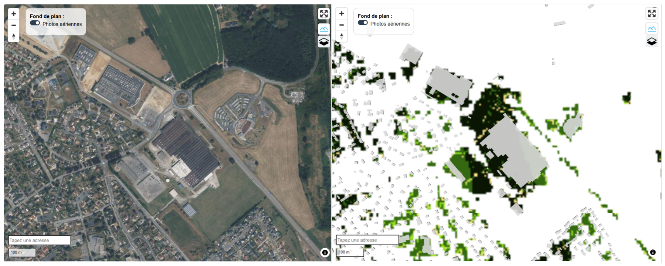
Task: Enter fullscreen on the right vegetation map
Action: click(651, 14)
